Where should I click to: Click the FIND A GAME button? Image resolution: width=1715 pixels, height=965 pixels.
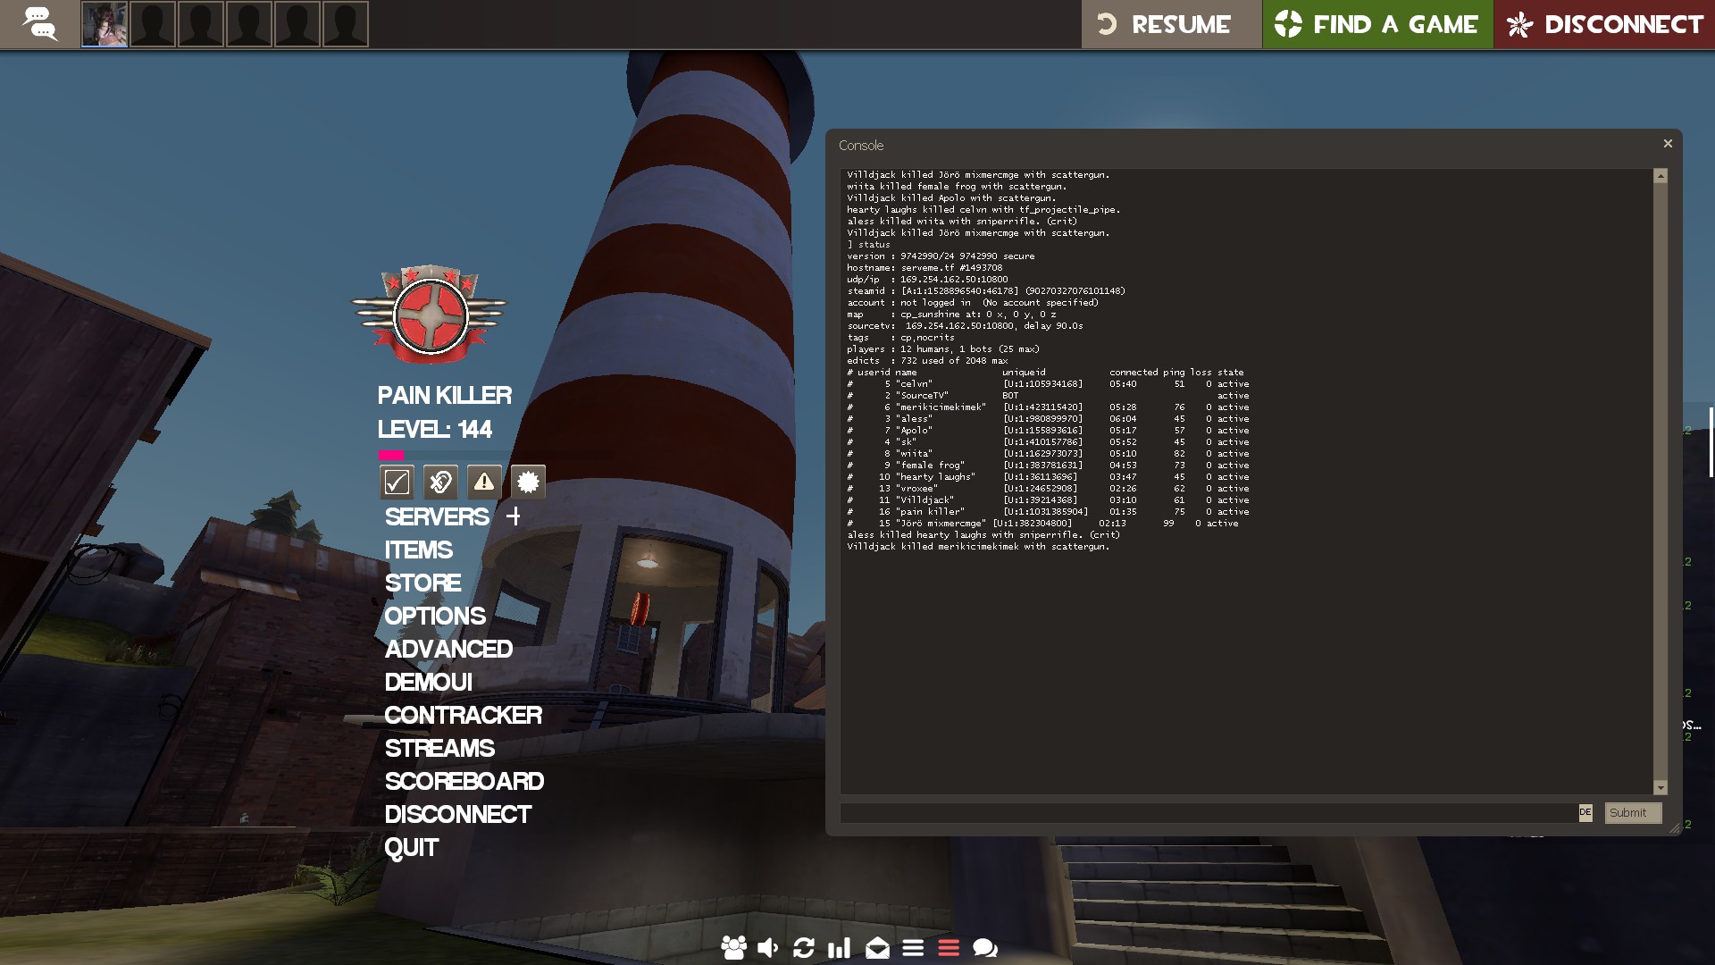pyautogui.click(x=1377, y=24)
